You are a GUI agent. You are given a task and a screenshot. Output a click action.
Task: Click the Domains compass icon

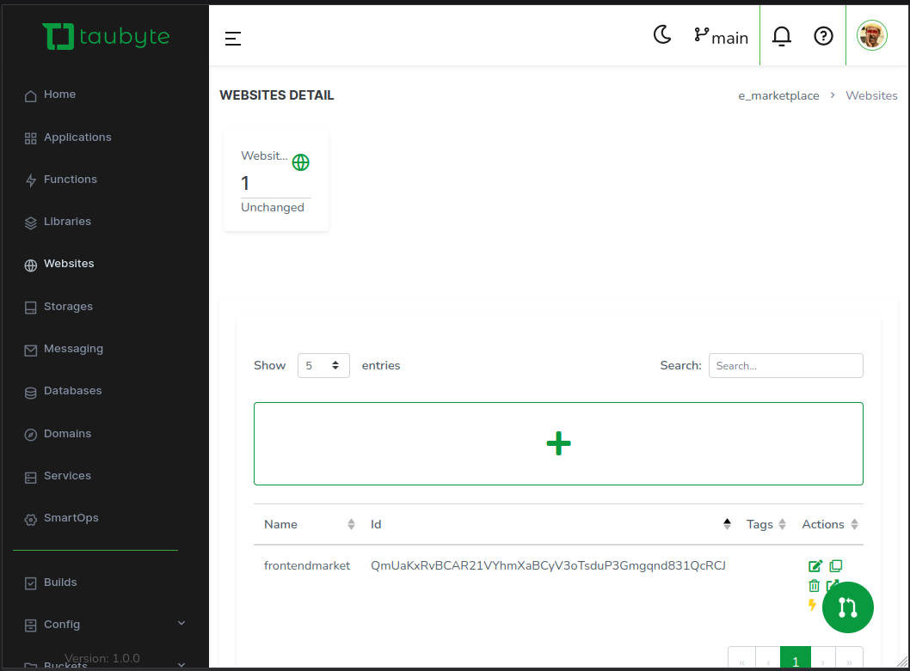(x=31, y=435)
